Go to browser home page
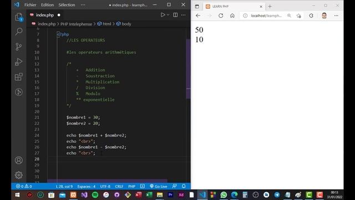The width and height of the screenshot is (355, 200). (x=232, y=16)
